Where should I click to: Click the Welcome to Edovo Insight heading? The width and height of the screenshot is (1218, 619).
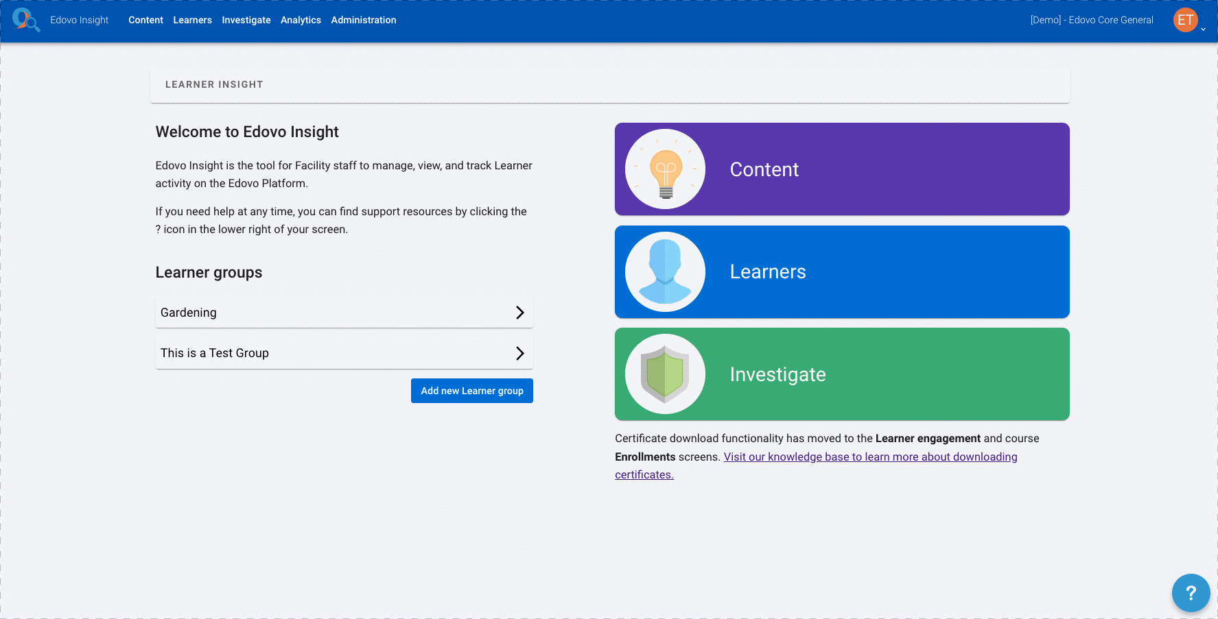click(247, 132)
